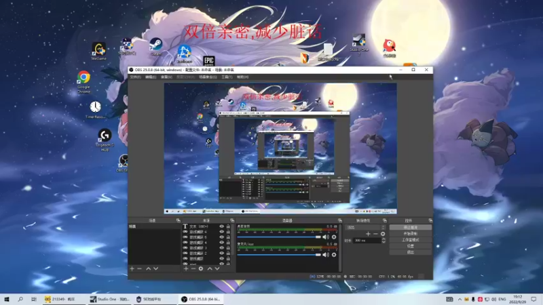
Task: Click the Start Recording button in Controls
Action: (x=411, y=234)
